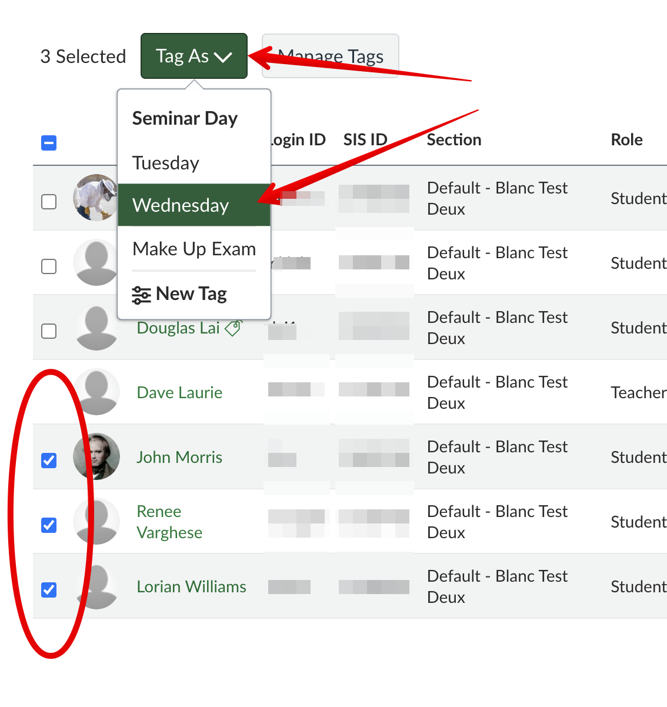The image size is (667, 707).
Task: Click John Morris's profile picture
Action: (x=96, y=456)
